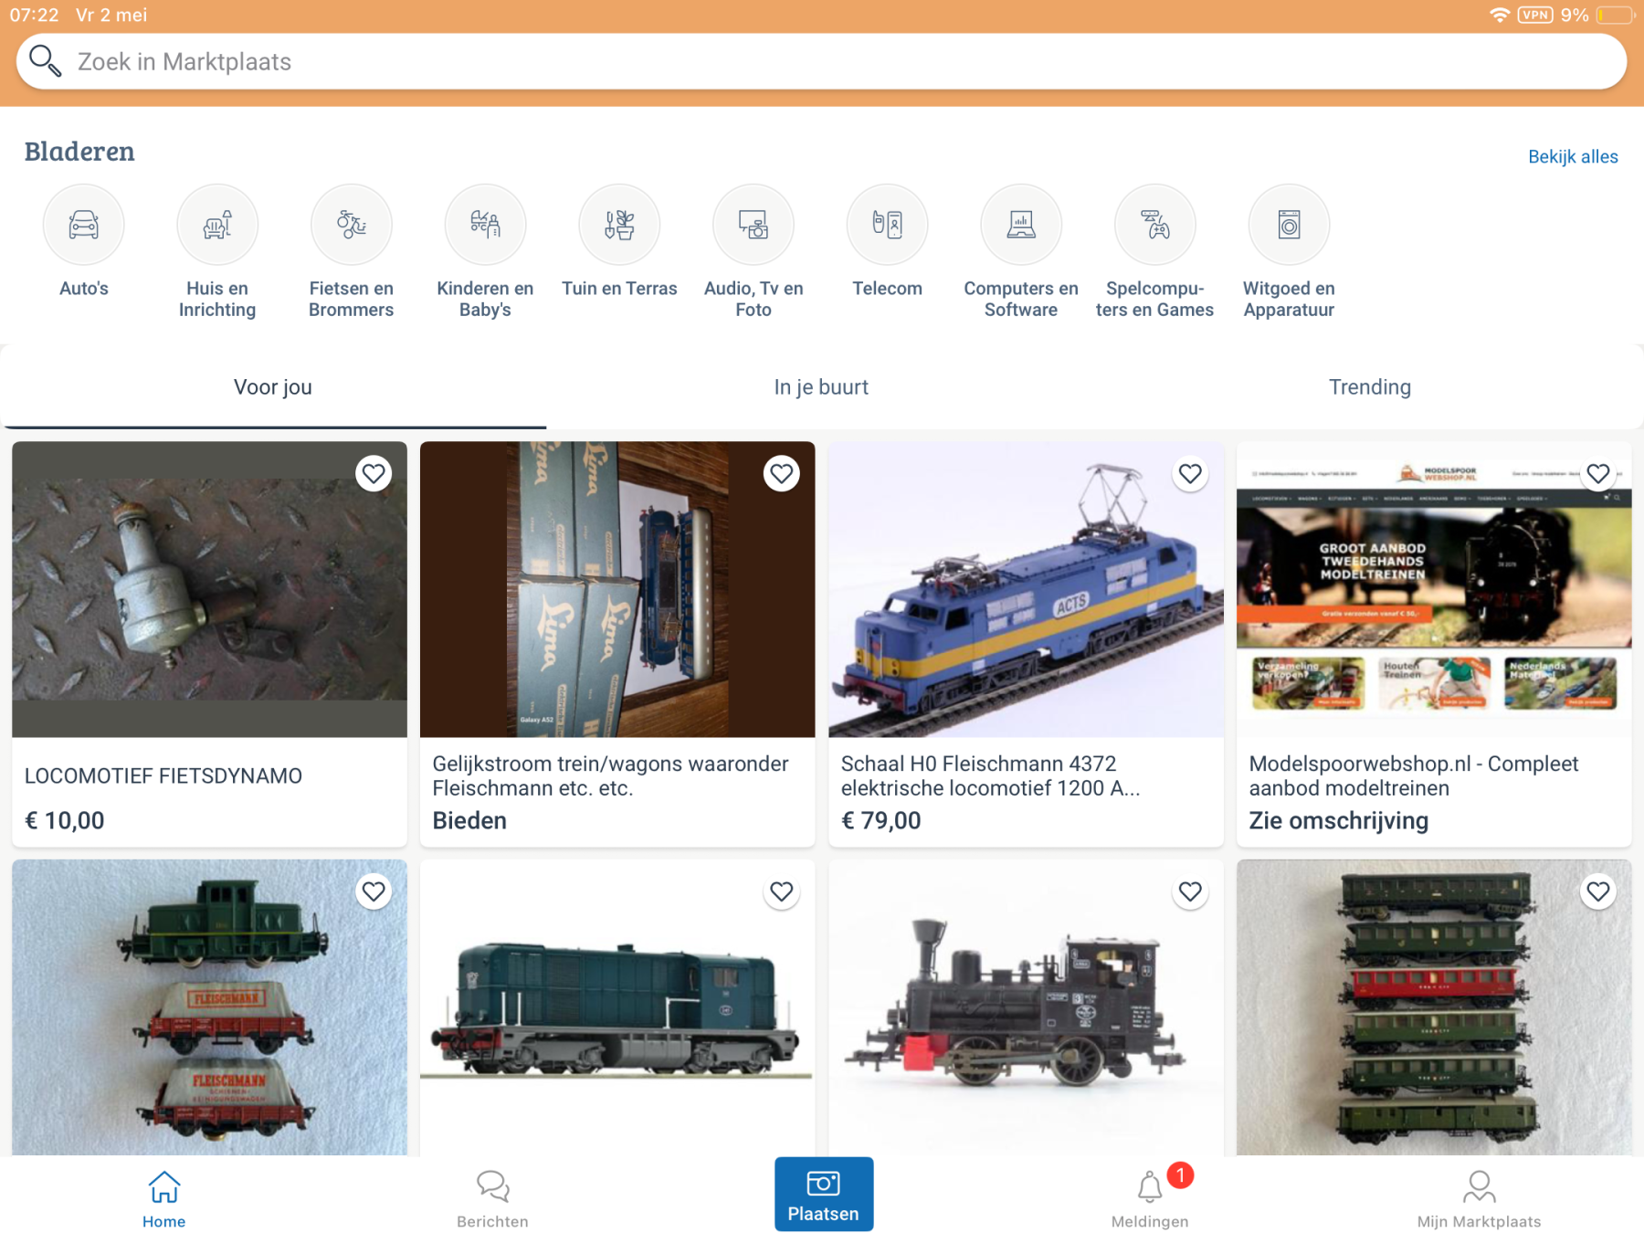This screenshot has height=1233, width=1644.
Task: Open Modelspoorwebshop.nl listing title
Action: point(1413,775)
